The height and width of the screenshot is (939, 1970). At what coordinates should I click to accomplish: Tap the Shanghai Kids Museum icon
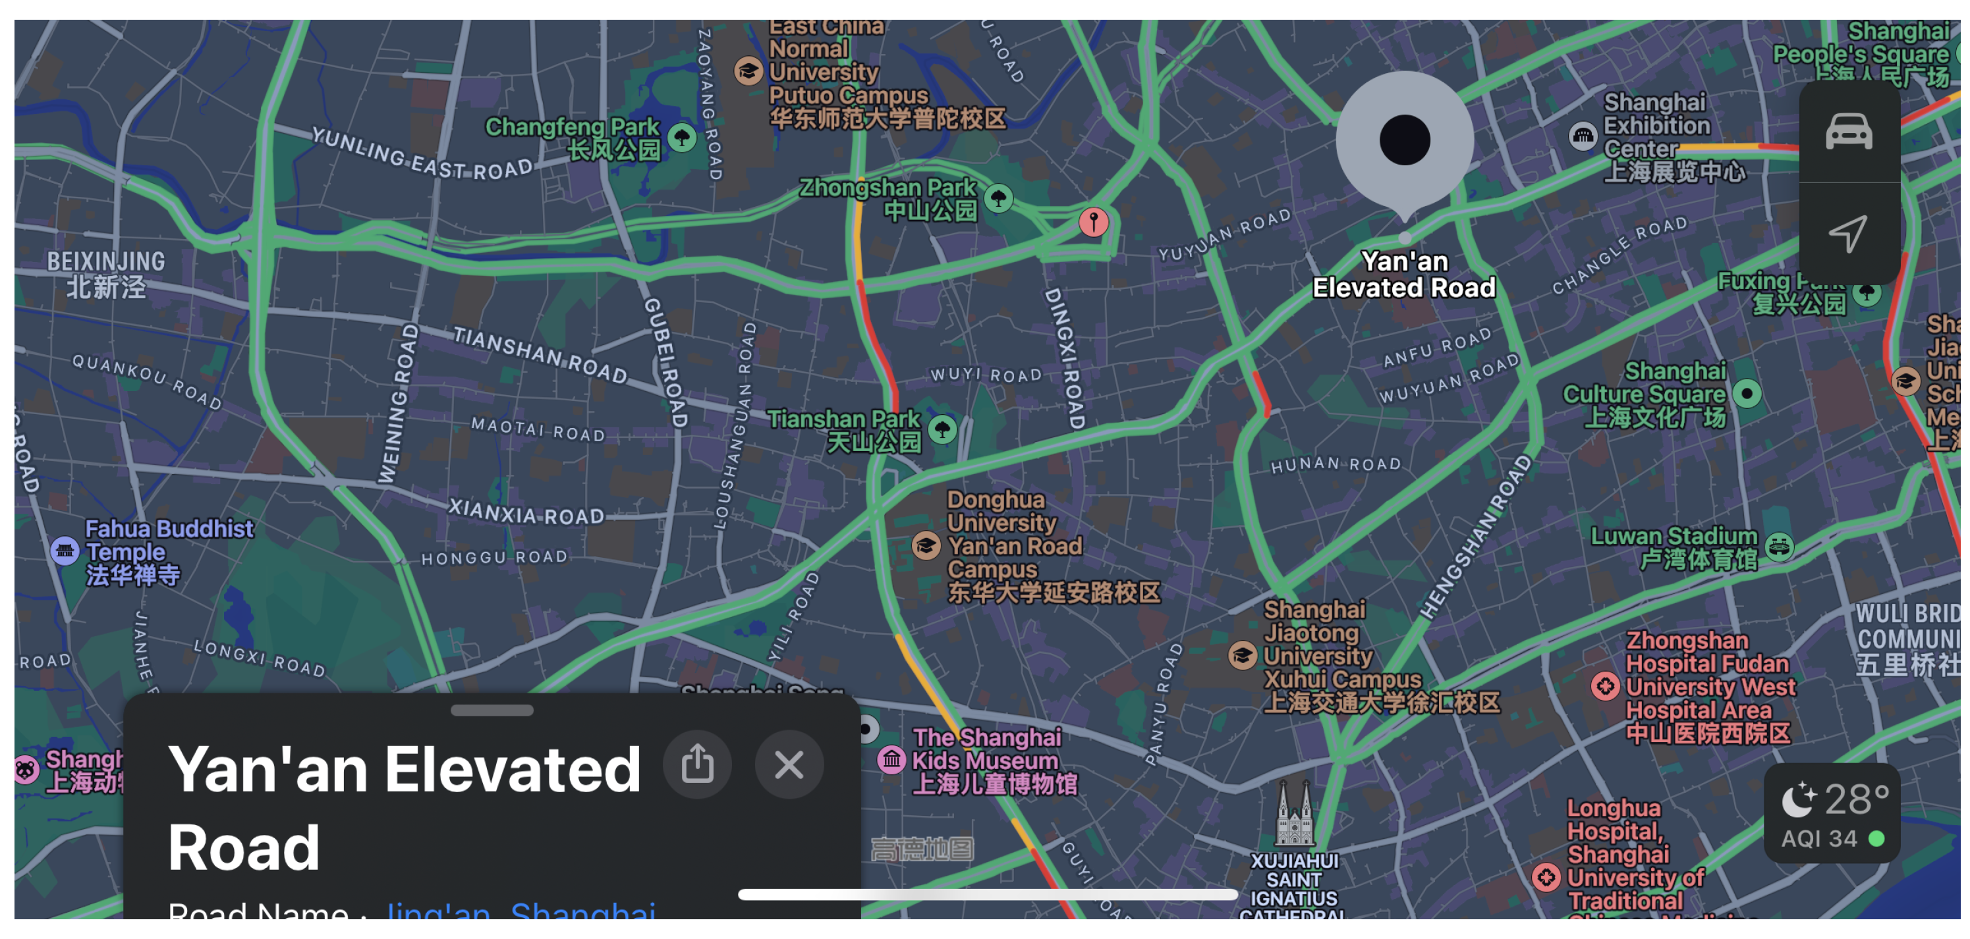[891, 760]
